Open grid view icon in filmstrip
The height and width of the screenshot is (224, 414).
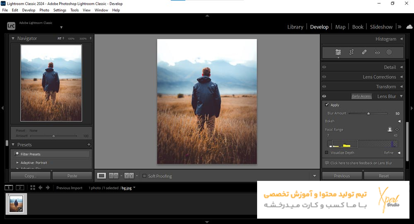coord(33,187)
